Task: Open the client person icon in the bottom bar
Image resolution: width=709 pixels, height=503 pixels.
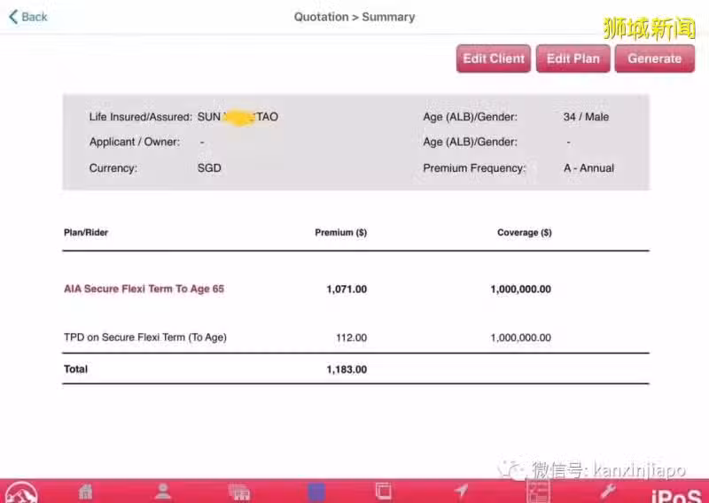Action: (x=163, y=491)
